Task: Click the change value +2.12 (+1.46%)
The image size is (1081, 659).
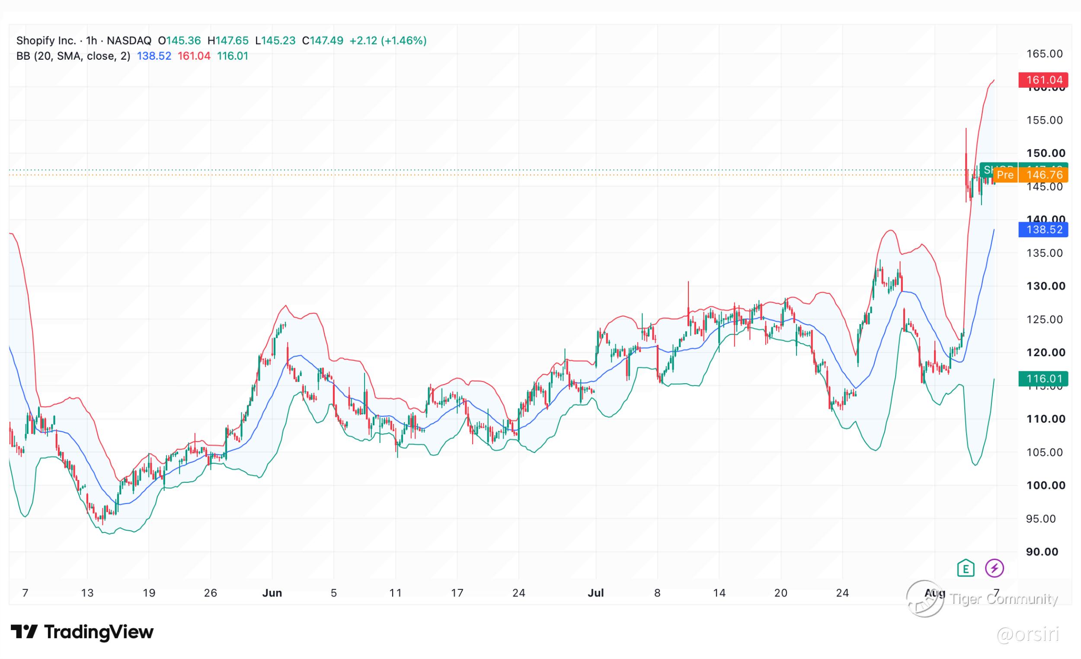Action: [x=388, y=41]
